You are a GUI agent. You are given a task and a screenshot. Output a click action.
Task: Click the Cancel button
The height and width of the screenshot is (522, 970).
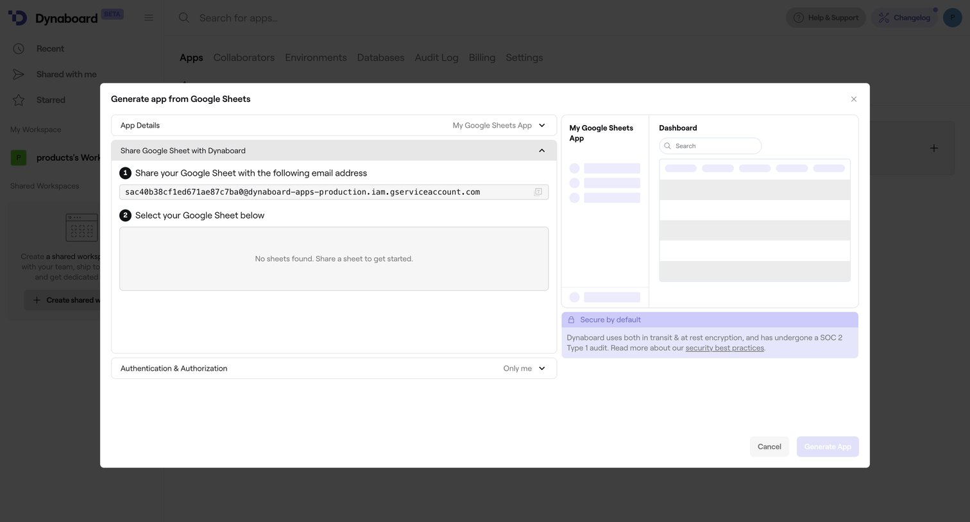click(x=769, y=447)
